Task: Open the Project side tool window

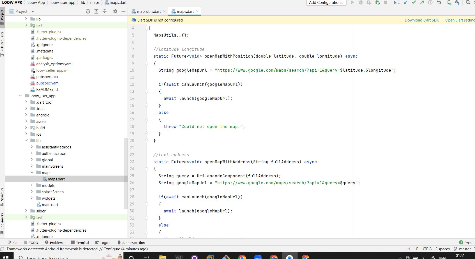Action: [x=2, y=17]
